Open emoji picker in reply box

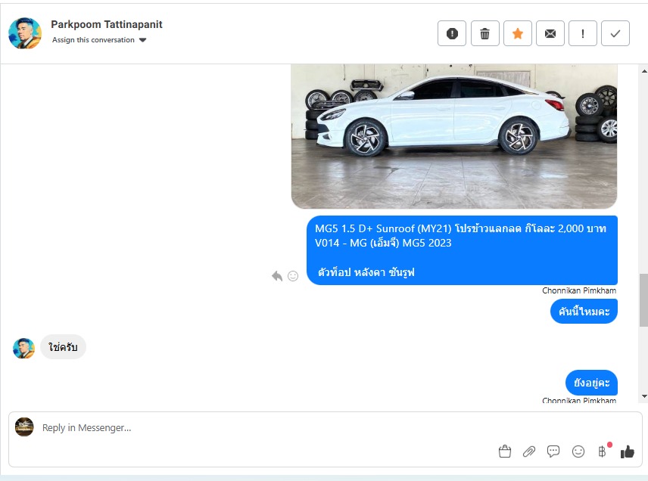coord(578,452)
